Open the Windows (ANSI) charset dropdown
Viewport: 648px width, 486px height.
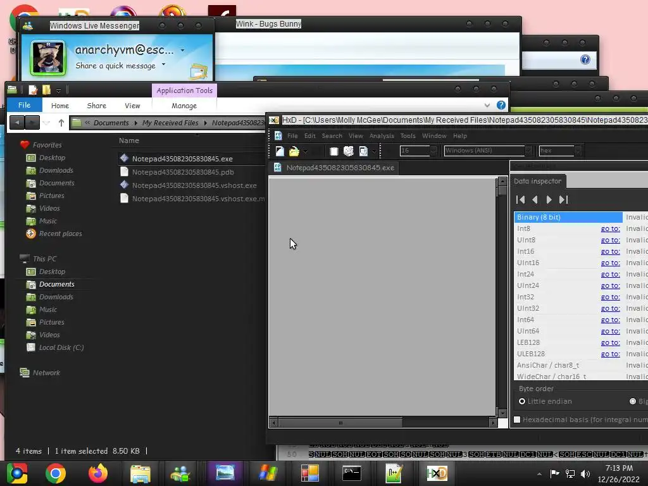[x=528, y=151]
